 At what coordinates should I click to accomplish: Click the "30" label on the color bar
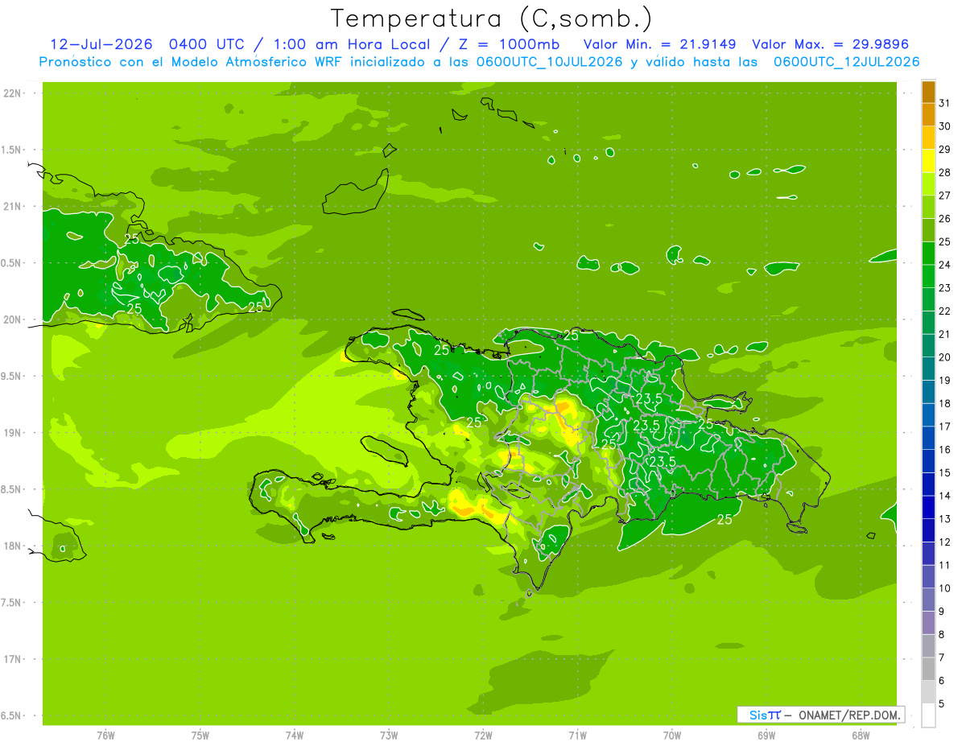coord(945,126)
